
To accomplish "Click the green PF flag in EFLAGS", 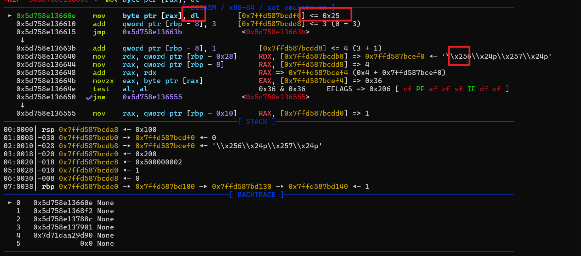I will pos(420,89).
